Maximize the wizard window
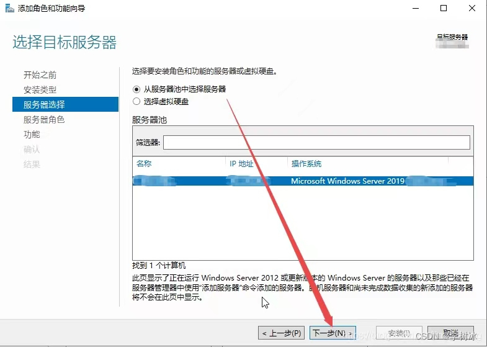Viewport: 487px width, 347px height. [444, 9]
